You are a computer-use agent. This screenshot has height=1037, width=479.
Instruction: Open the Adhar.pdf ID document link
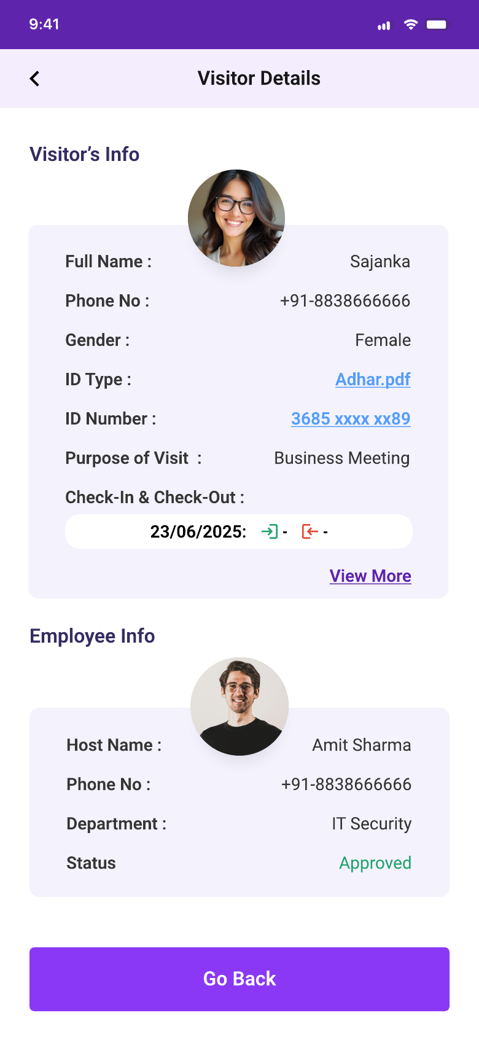click(x=373, y=380)
